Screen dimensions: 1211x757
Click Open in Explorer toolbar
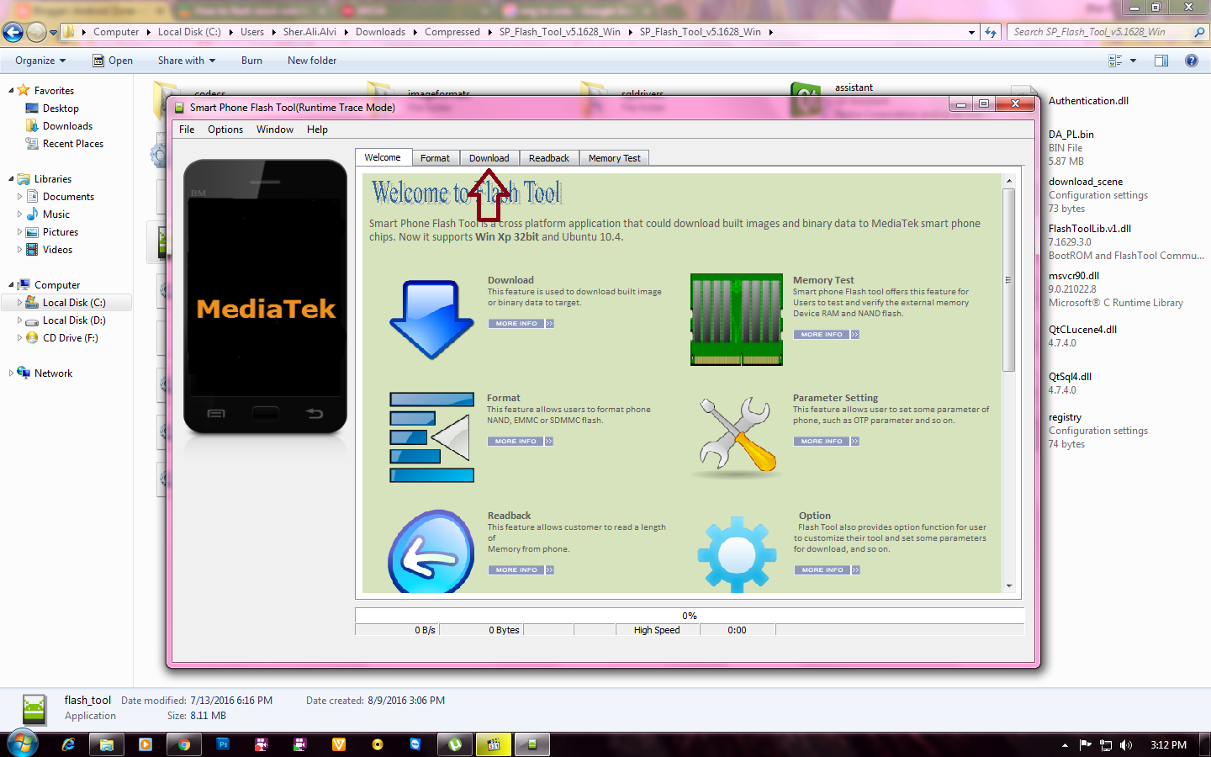(x=113, y=61)
